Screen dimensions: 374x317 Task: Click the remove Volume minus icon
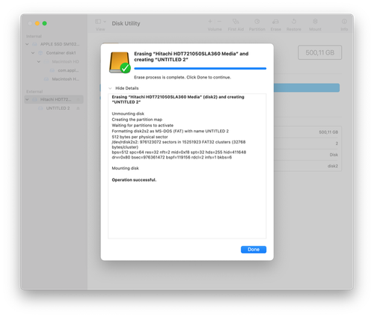[219, 22]
